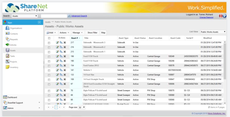Expand the ShareNet Support section arrow
Viewport: 230px width, 117px height.
click(39, 103)
